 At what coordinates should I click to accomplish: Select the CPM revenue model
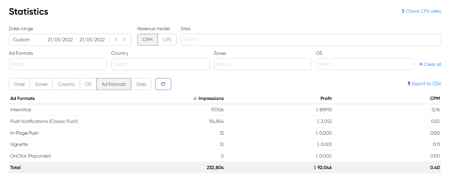147,40
